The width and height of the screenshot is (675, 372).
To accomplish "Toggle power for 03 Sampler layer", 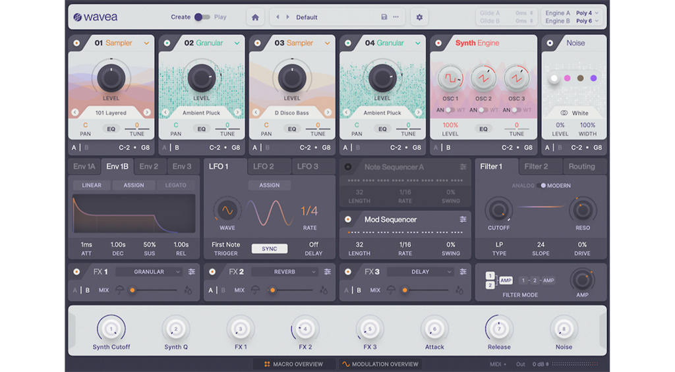I will tap(258, 43).
